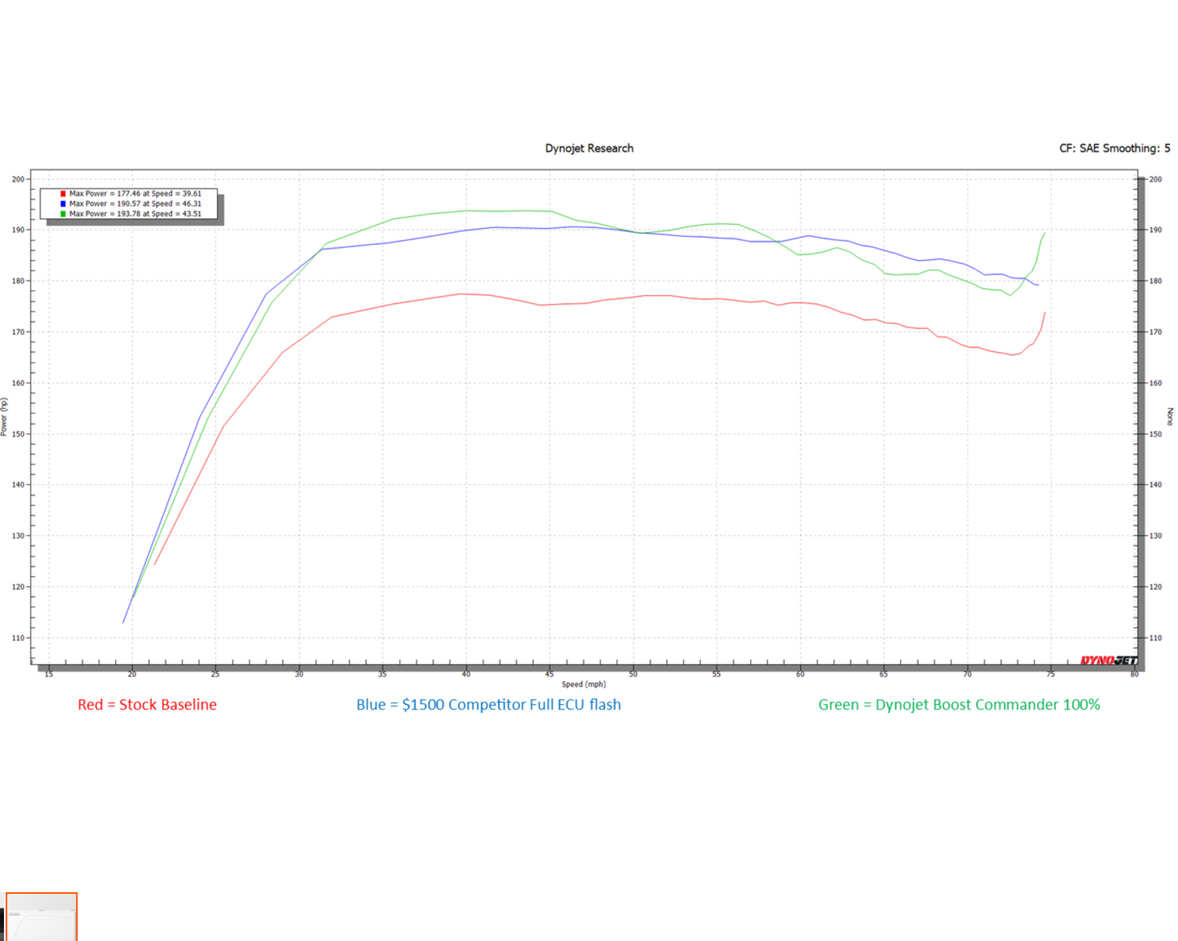Click the red legend color square
This screenshot has width=1178, height=941.
(x=63, y=194)
